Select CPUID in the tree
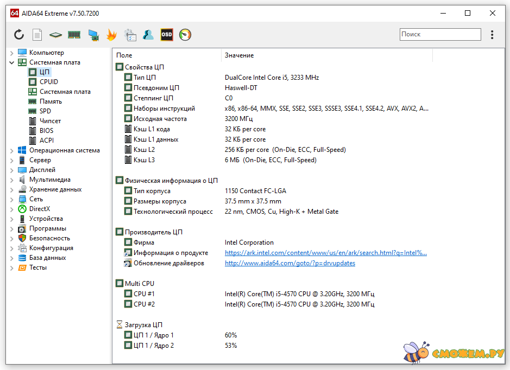 (x=43, y=82)
